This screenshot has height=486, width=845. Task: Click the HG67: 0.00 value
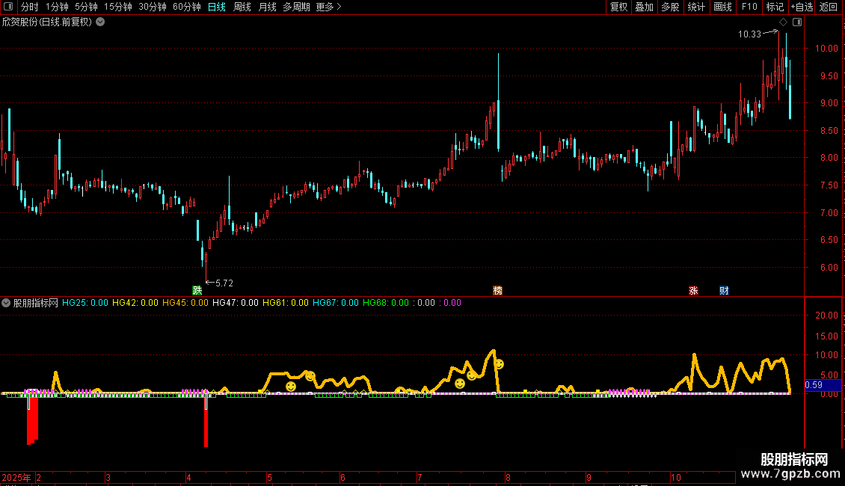(x=336, y=303)
